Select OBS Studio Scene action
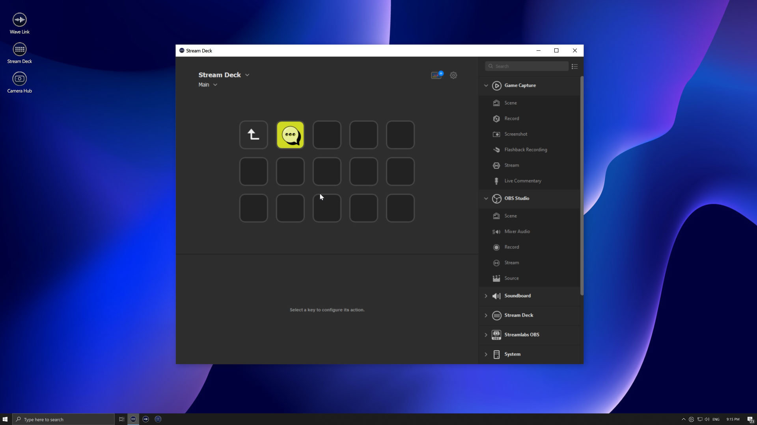Image resolution: width=757 pixels, height=425 pixels. tap(530, 216)
